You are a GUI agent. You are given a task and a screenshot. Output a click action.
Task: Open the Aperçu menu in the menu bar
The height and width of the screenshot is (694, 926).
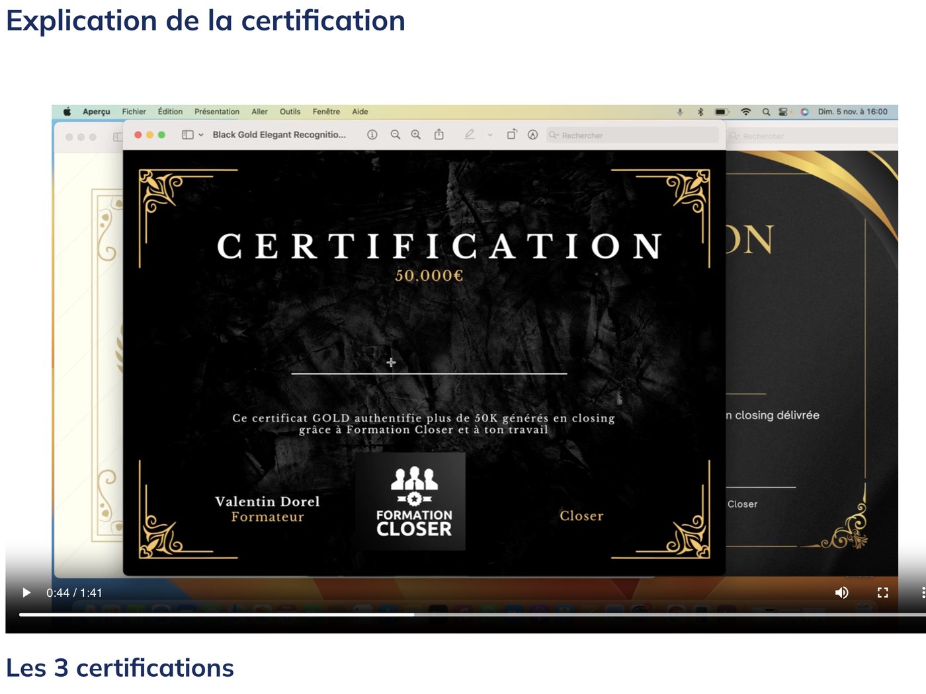pyautogui.click(x=97, y=112)
